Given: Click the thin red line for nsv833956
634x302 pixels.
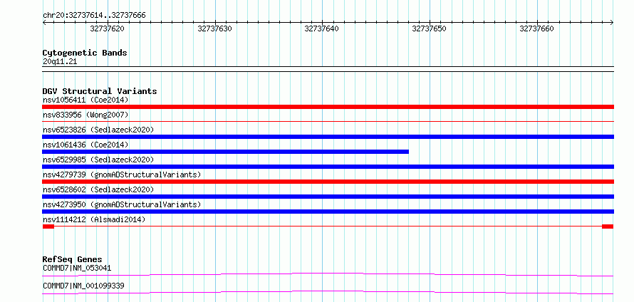Looking at the screenshot, I should point(328,121).
